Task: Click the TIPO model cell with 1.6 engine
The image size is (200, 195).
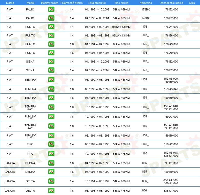Action: coord(30,154)
